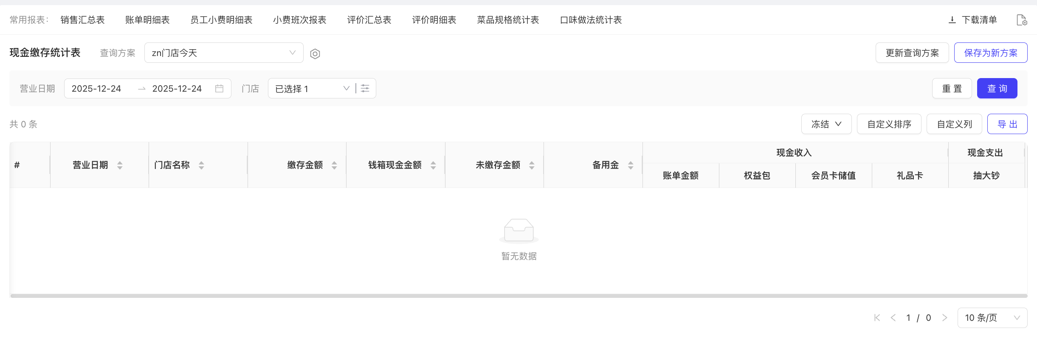Screen dimensions: 1037x342
Task: Sort by 备用金 column arrows
Action: coord(631,165)
